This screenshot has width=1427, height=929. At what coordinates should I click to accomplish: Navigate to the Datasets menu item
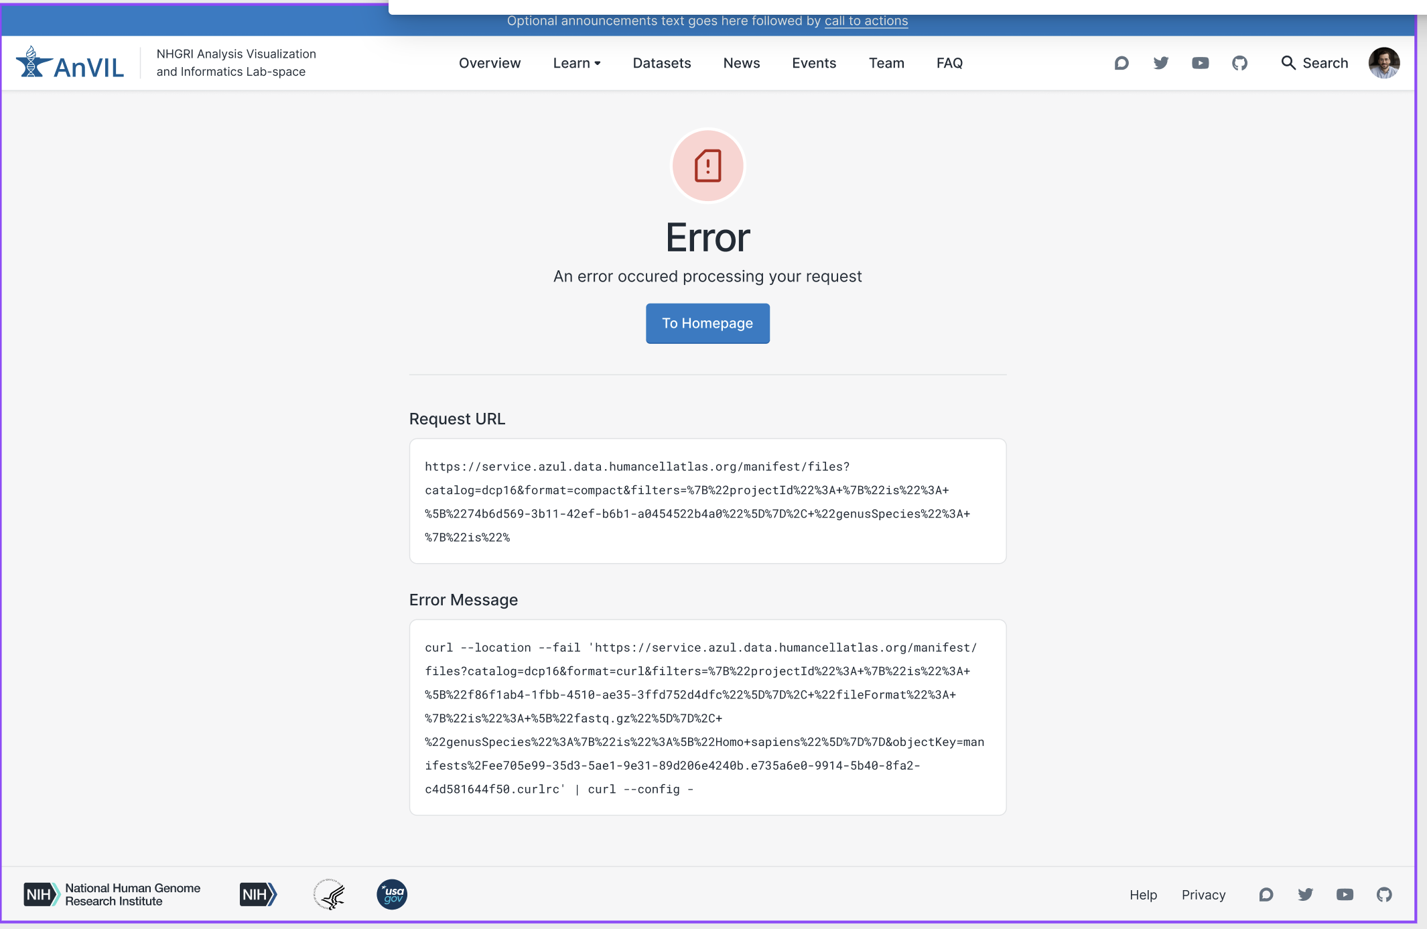tap(661, 62)
